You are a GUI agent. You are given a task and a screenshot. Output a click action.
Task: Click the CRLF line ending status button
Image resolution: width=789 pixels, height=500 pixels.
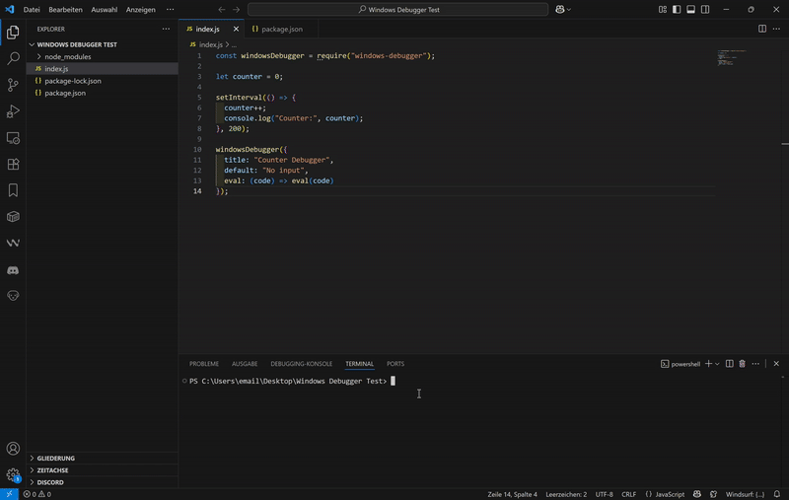tap(628, 494)
